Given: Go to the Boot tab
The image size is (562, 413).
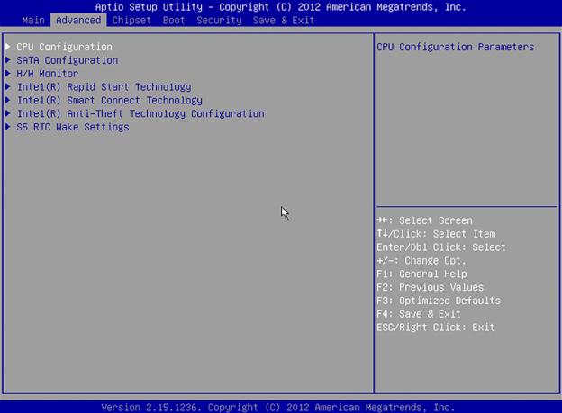Looking at the screenshot, I should [174, 21].
